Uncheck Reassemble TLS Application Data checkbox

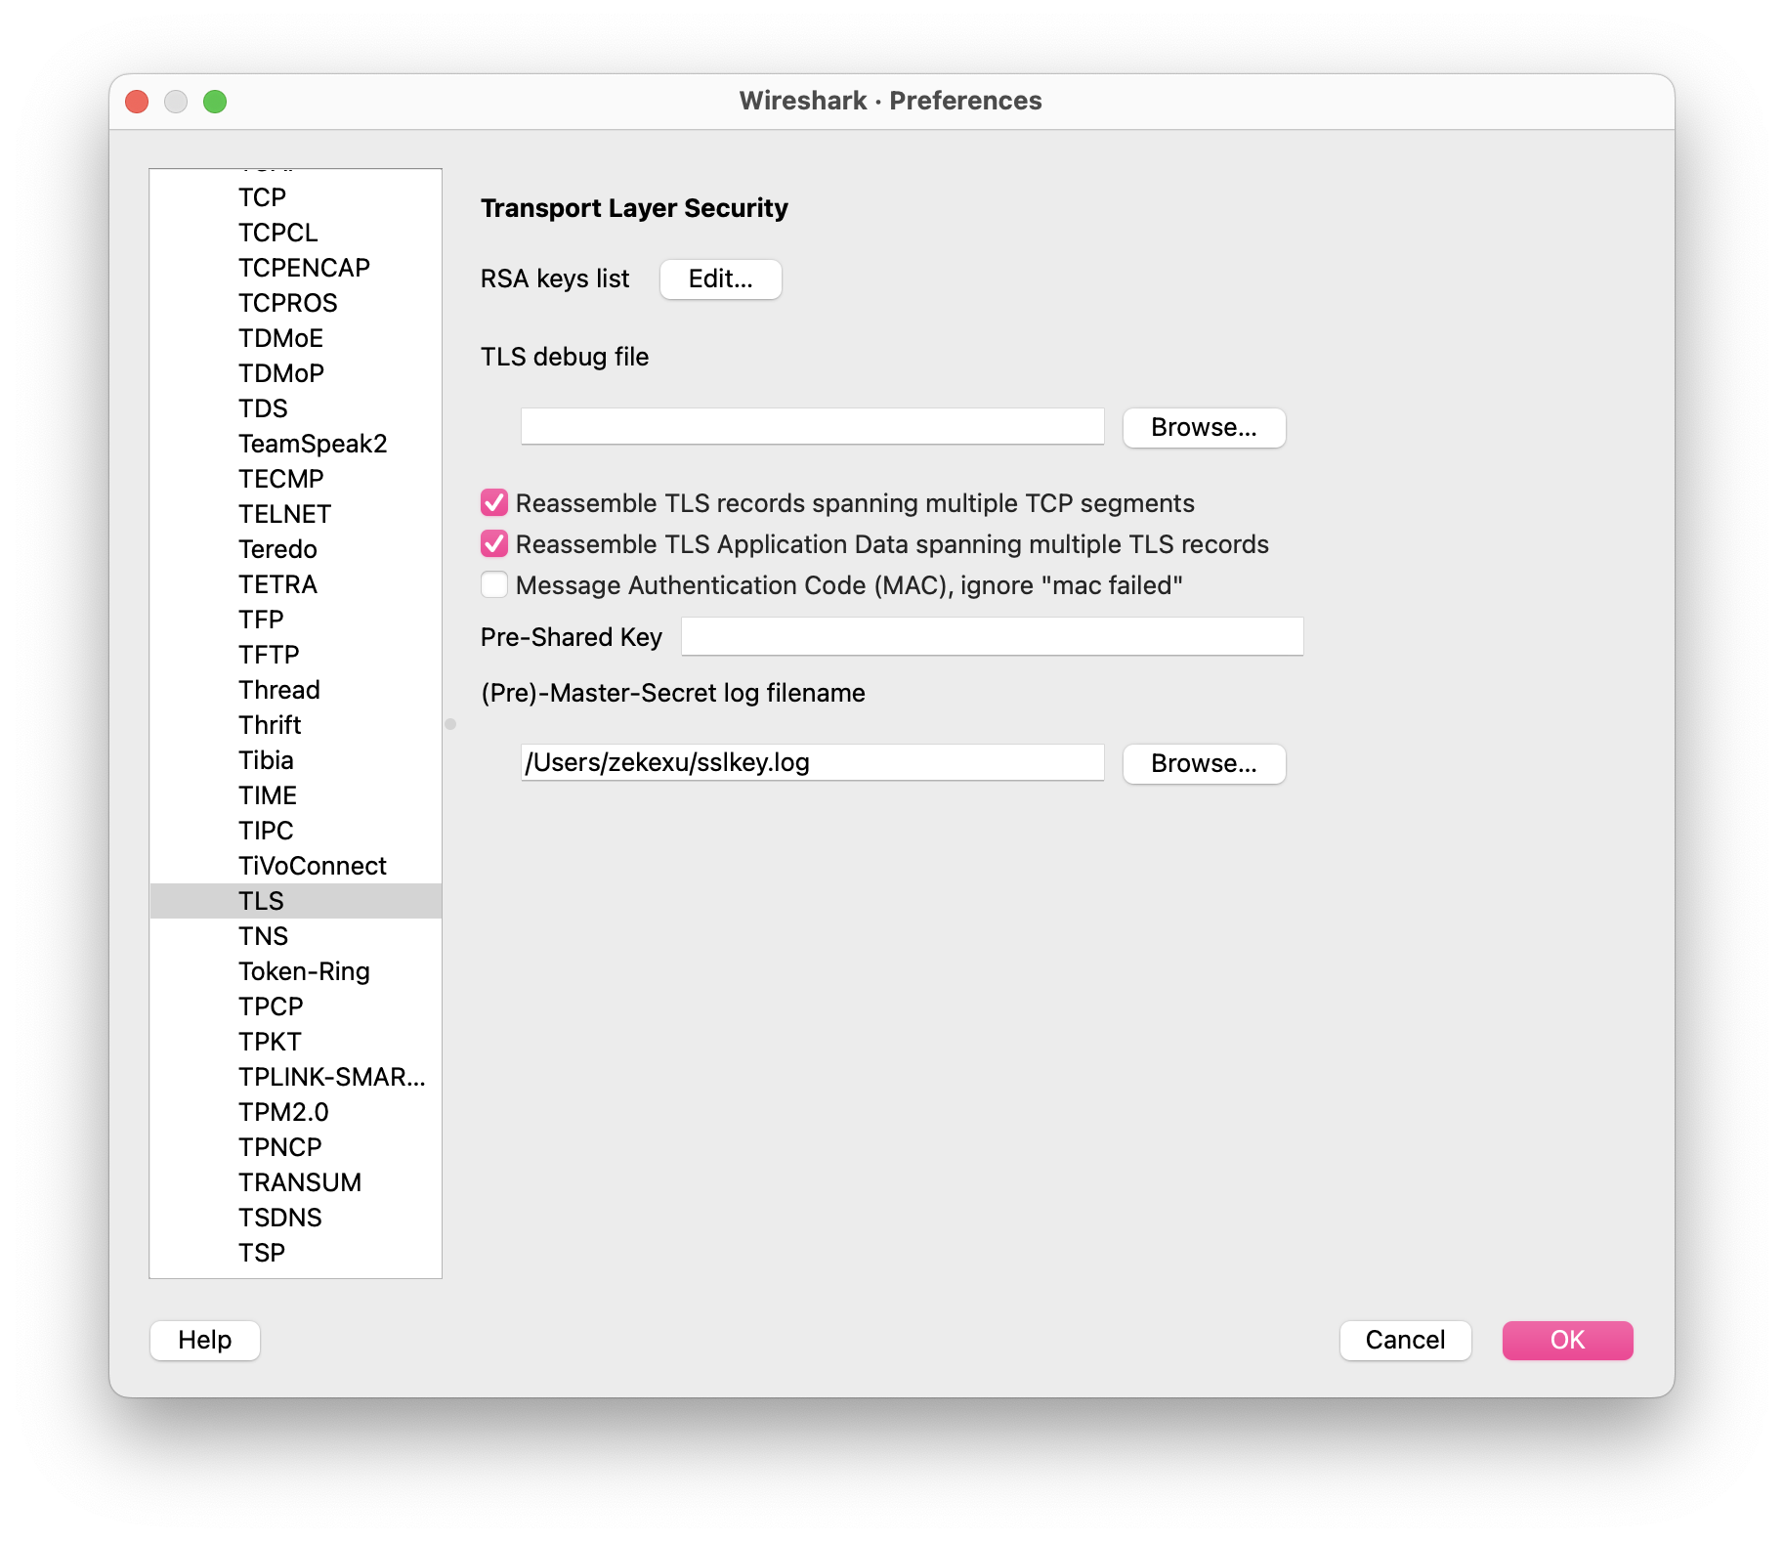point(494,543)
